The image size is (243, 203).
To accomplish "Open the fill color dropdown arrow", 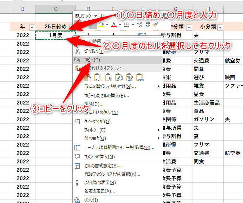I will click(x=107, y=25).
